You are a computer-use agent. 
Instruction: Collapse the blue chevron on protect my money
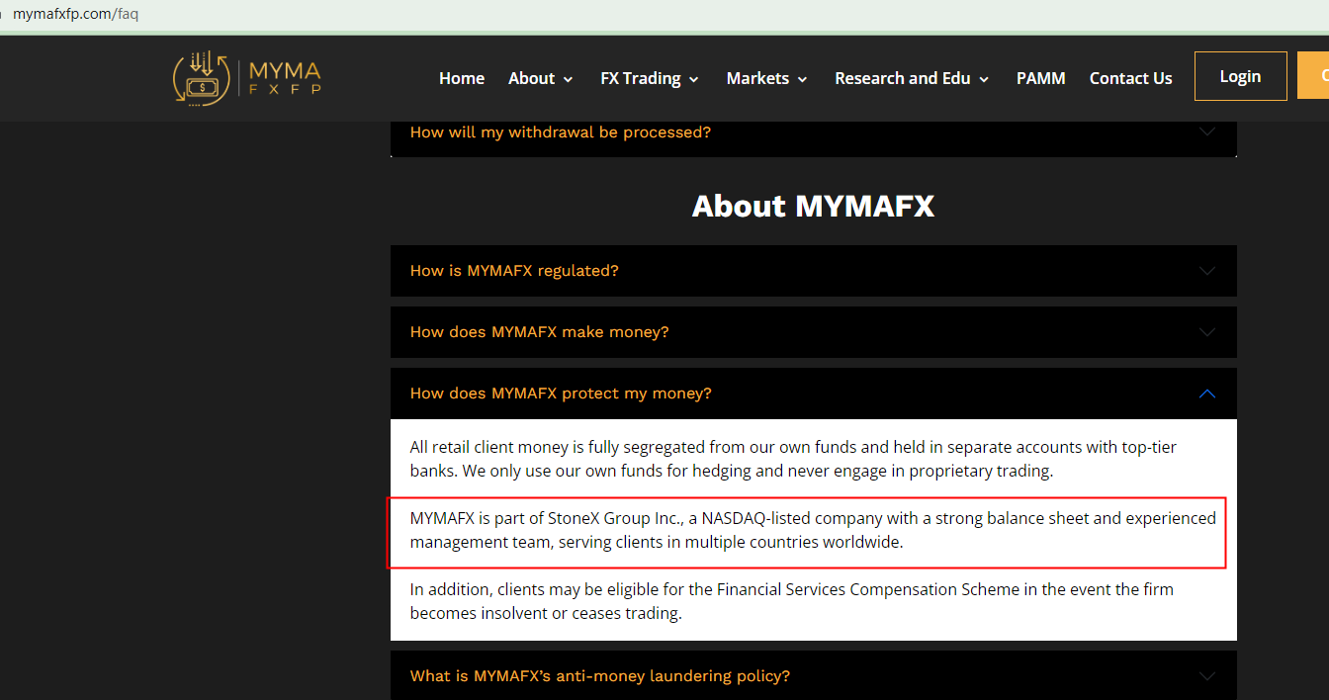[x=1206, y=394]
